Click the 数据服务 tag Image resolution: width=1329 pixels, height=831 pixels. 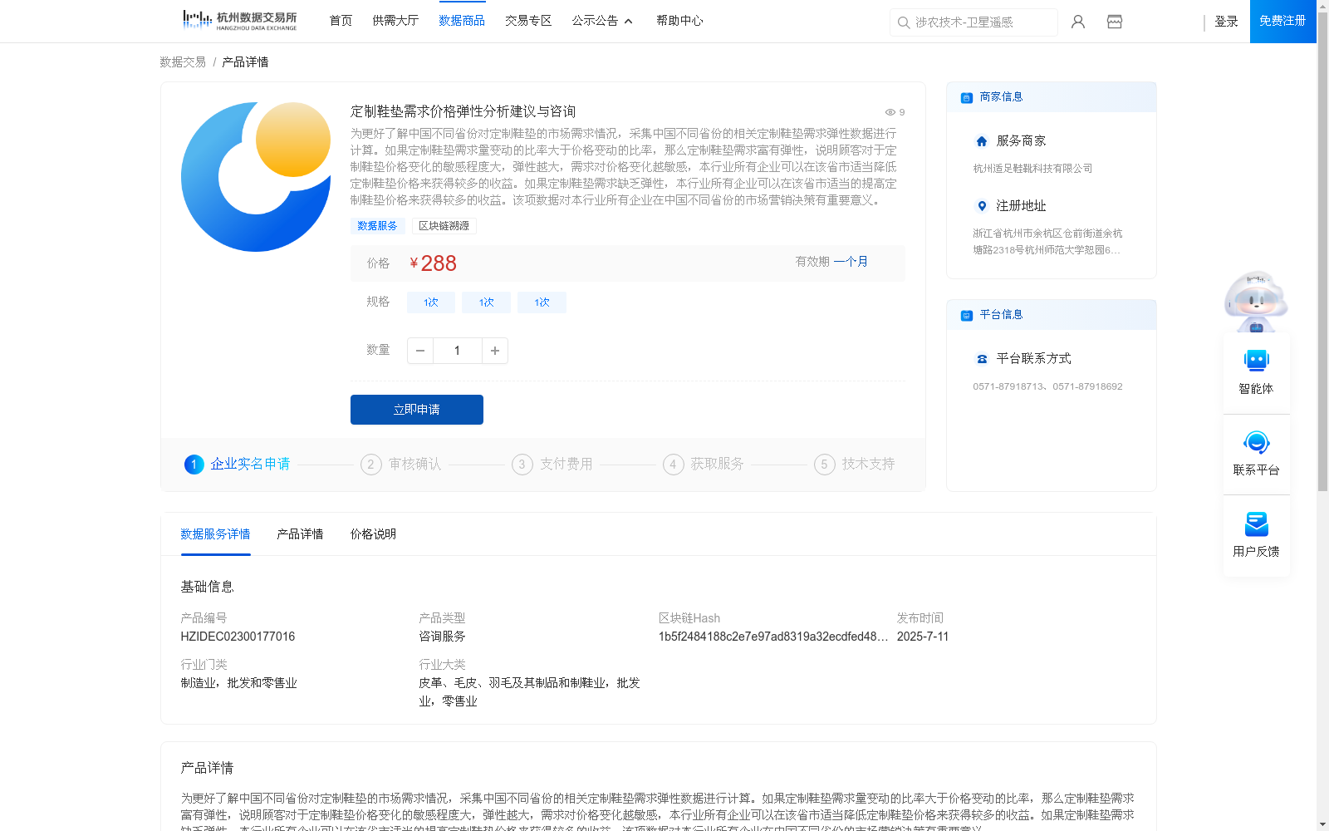click(377, 226)
